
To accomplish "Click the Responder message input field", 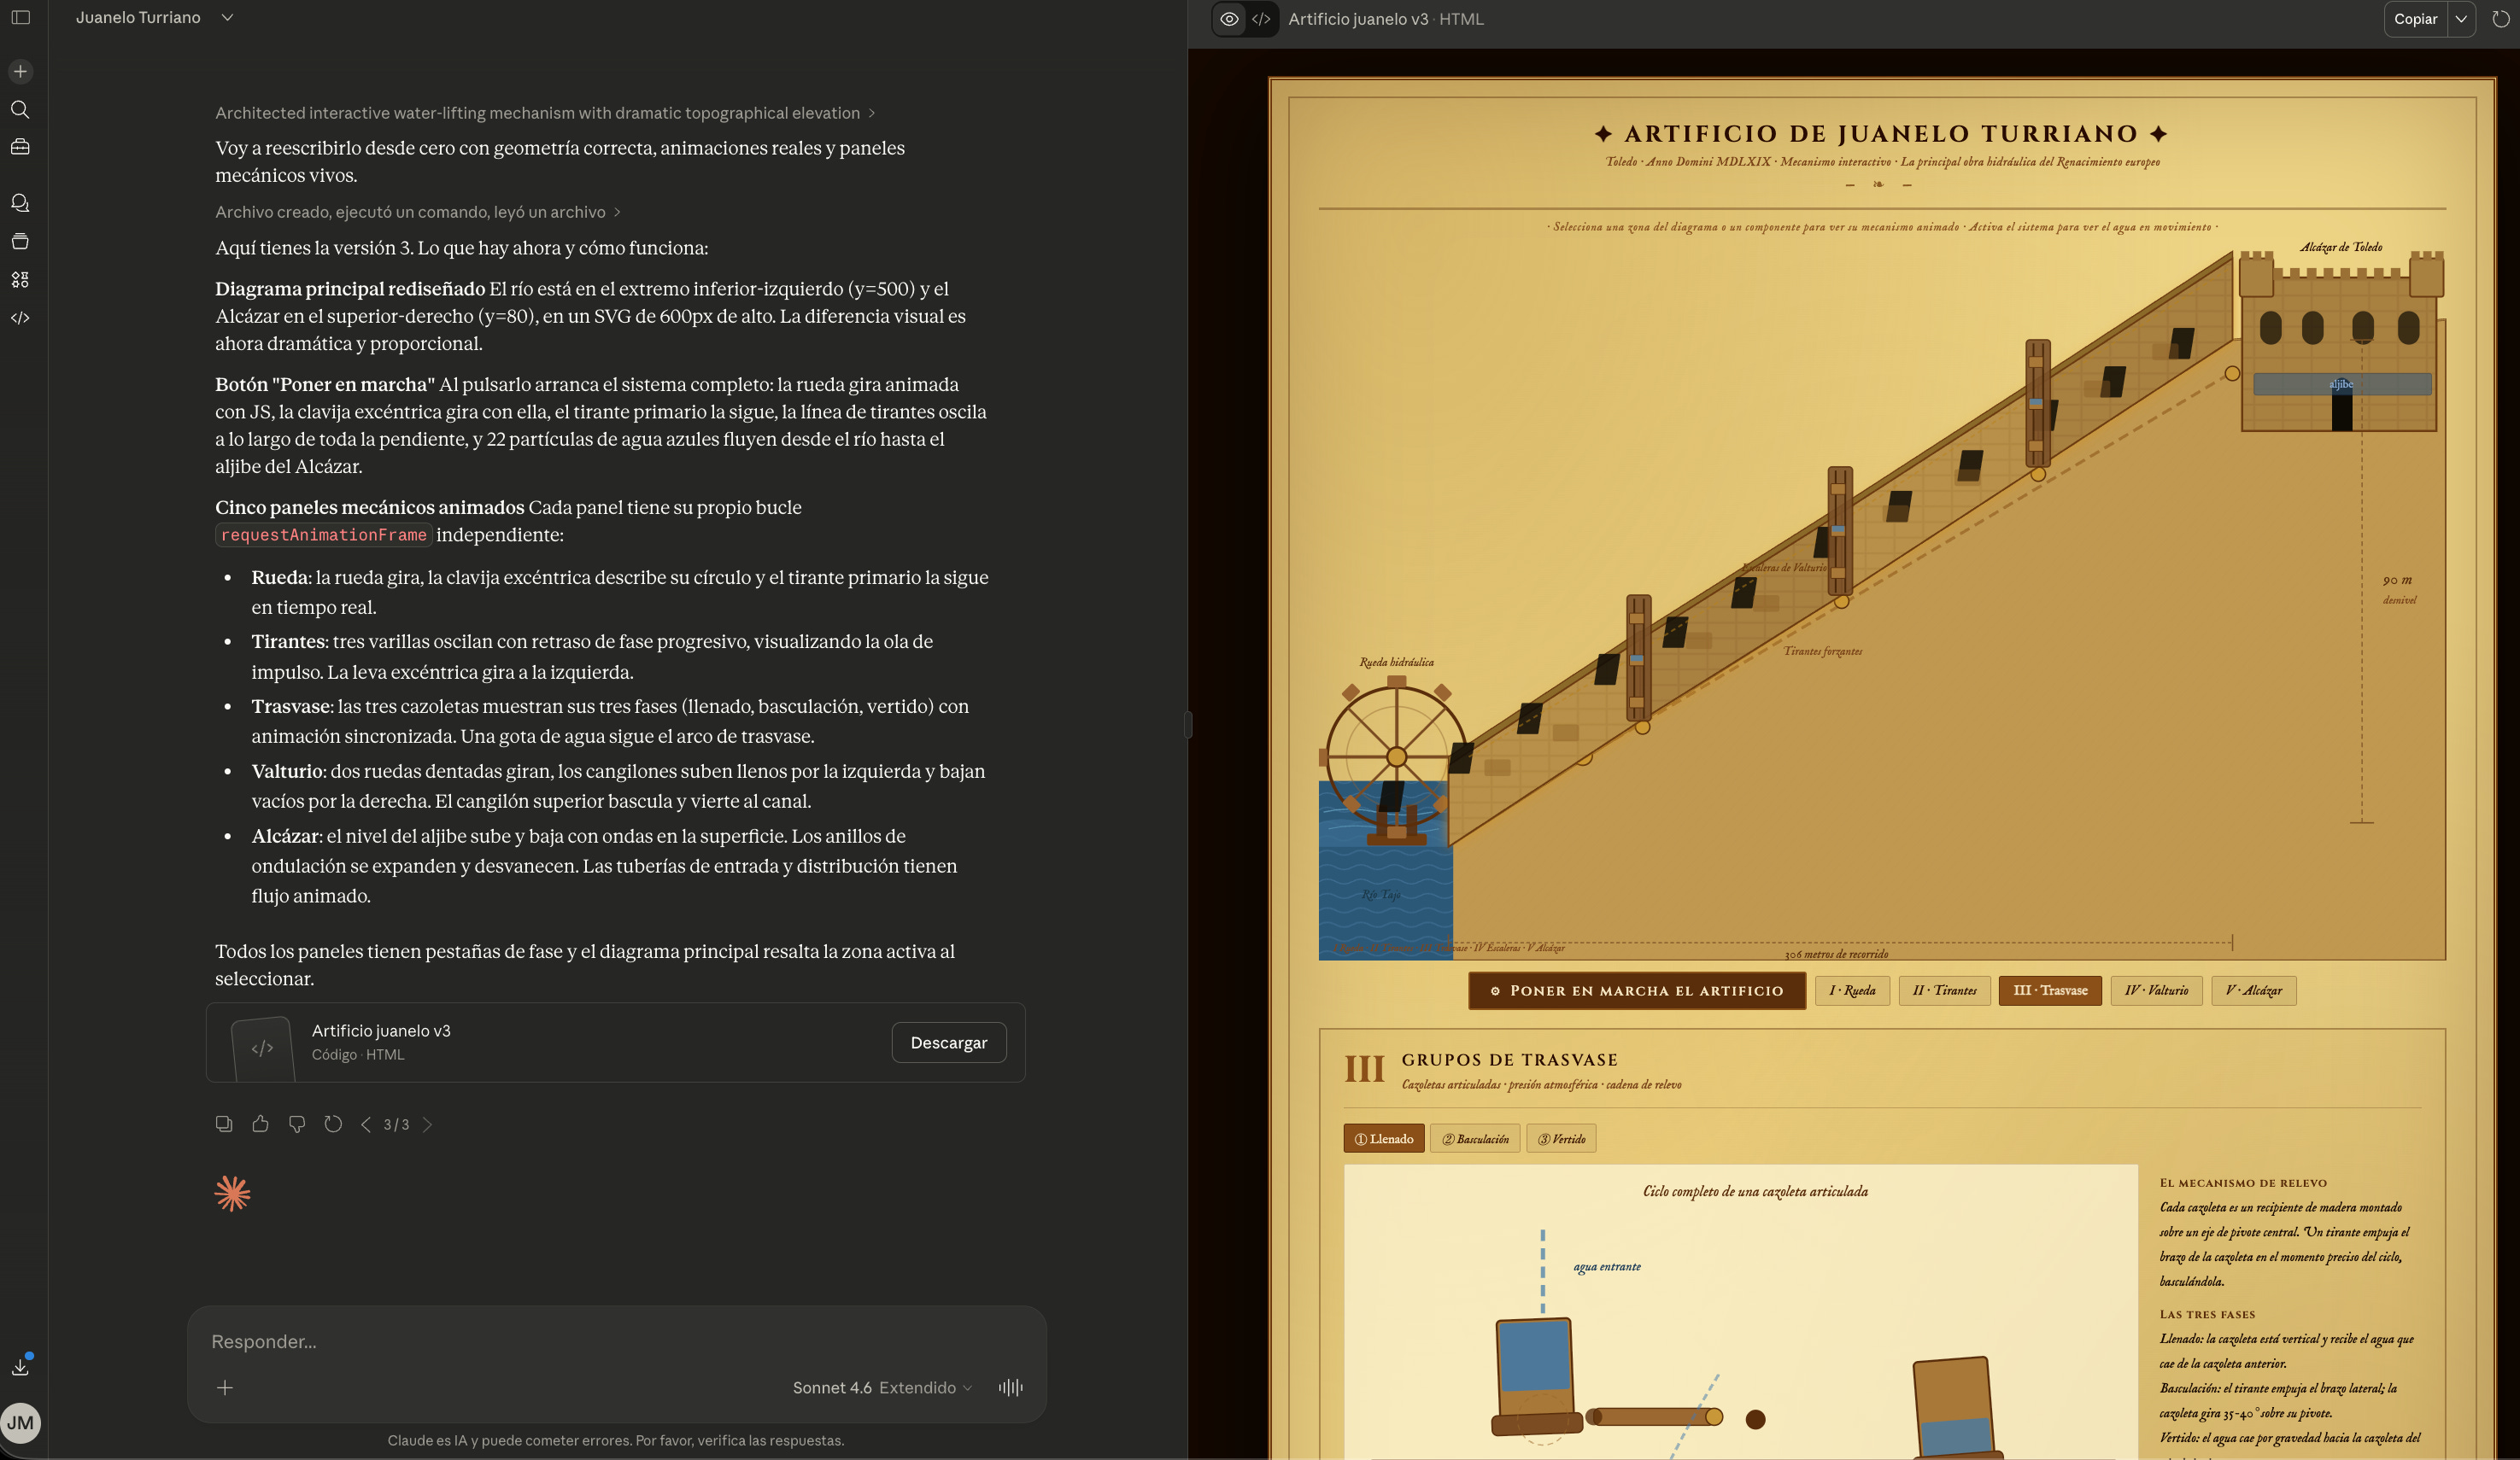I will [600, 1341].
